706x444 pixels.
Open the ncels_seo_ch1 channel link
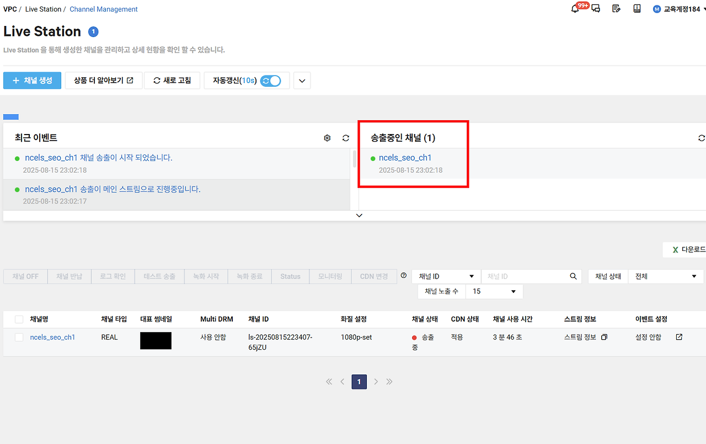(52, 337)
